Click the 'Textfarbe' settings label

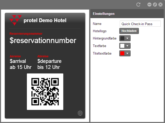click(x=99, y=46)
